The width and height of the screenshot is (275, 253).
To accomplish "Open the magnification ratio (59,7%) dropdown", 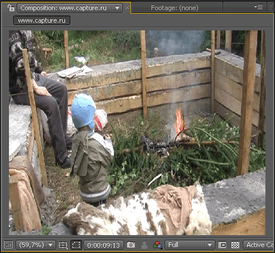I will (36, 245).
